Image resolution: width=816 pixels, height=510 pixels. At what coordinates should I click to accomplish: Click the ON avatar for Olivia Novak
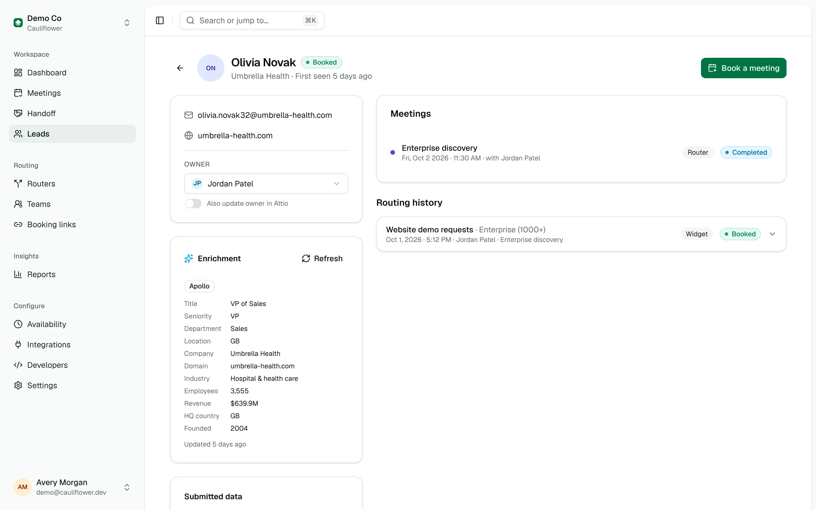pyautogui.click(x=211, y=68)
